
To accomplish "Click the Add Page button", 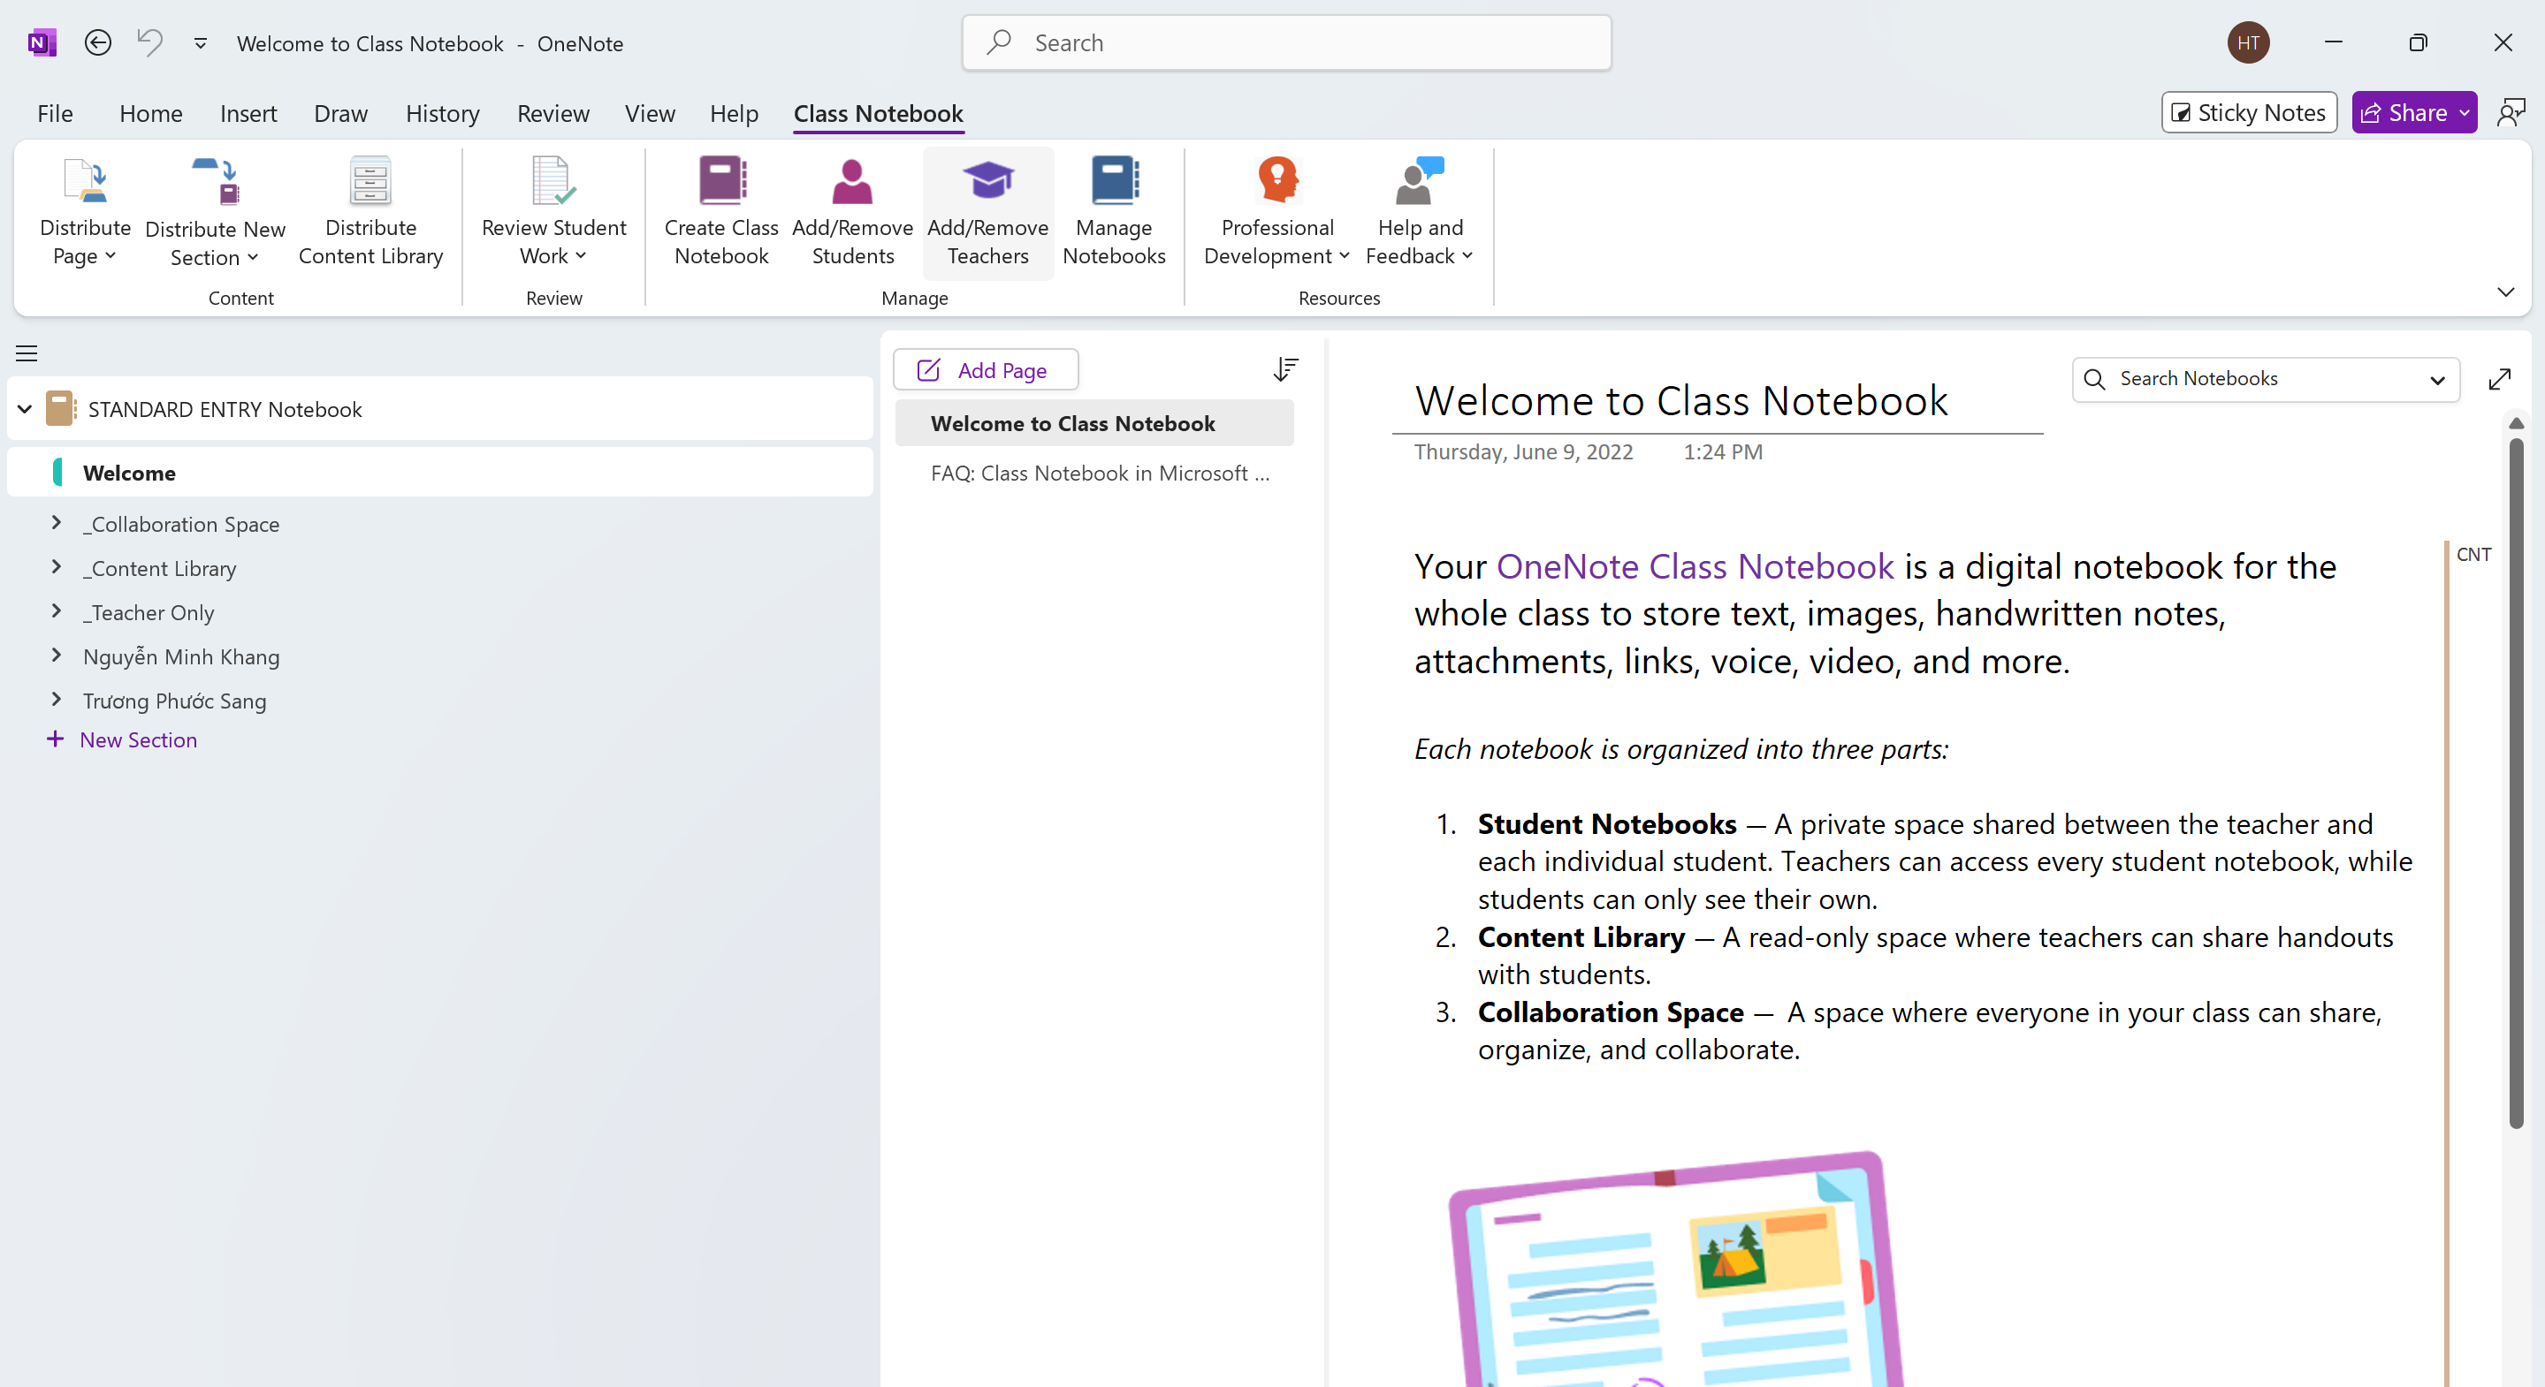I will (985, 370).
